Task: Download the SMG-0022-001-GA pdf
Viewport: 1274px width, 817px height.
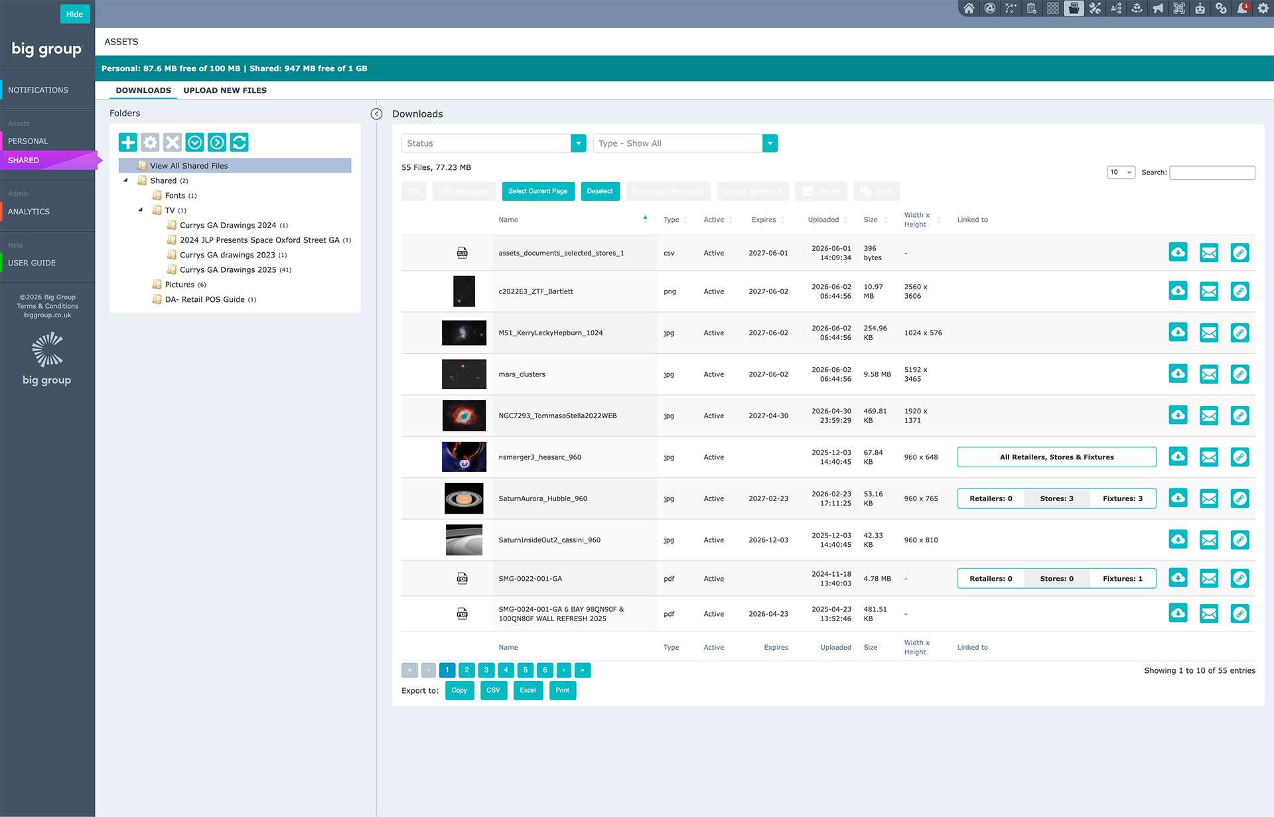Action: [x=1178, y=578]
